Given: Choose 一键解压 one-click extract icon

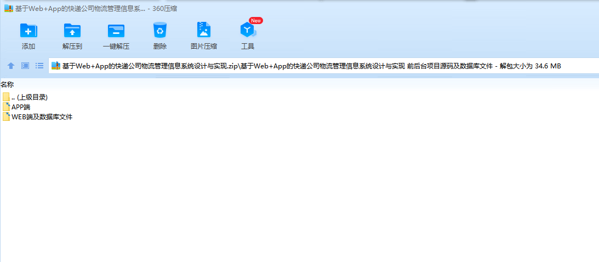Looking at the screenshot, I should tap(116, 30).
